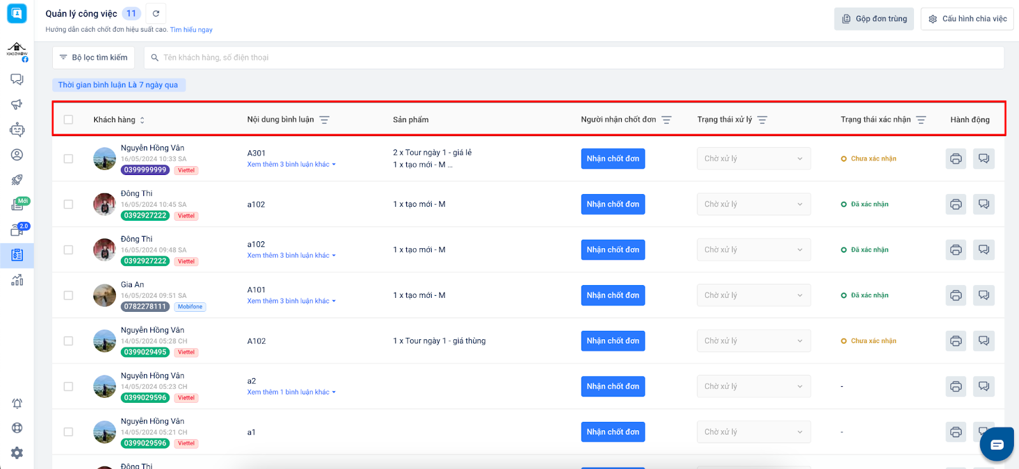Check the box for order A301 row
1019x469 pixels.
click(x=68, y=158)
